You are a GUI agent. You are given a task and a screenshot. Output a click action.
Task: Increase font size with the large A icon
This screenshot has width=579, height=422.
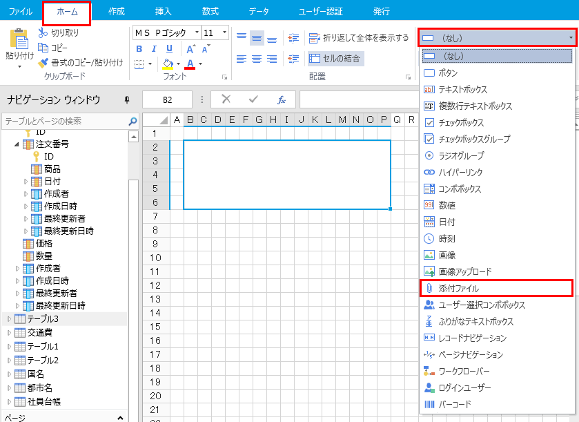[190, 49]
